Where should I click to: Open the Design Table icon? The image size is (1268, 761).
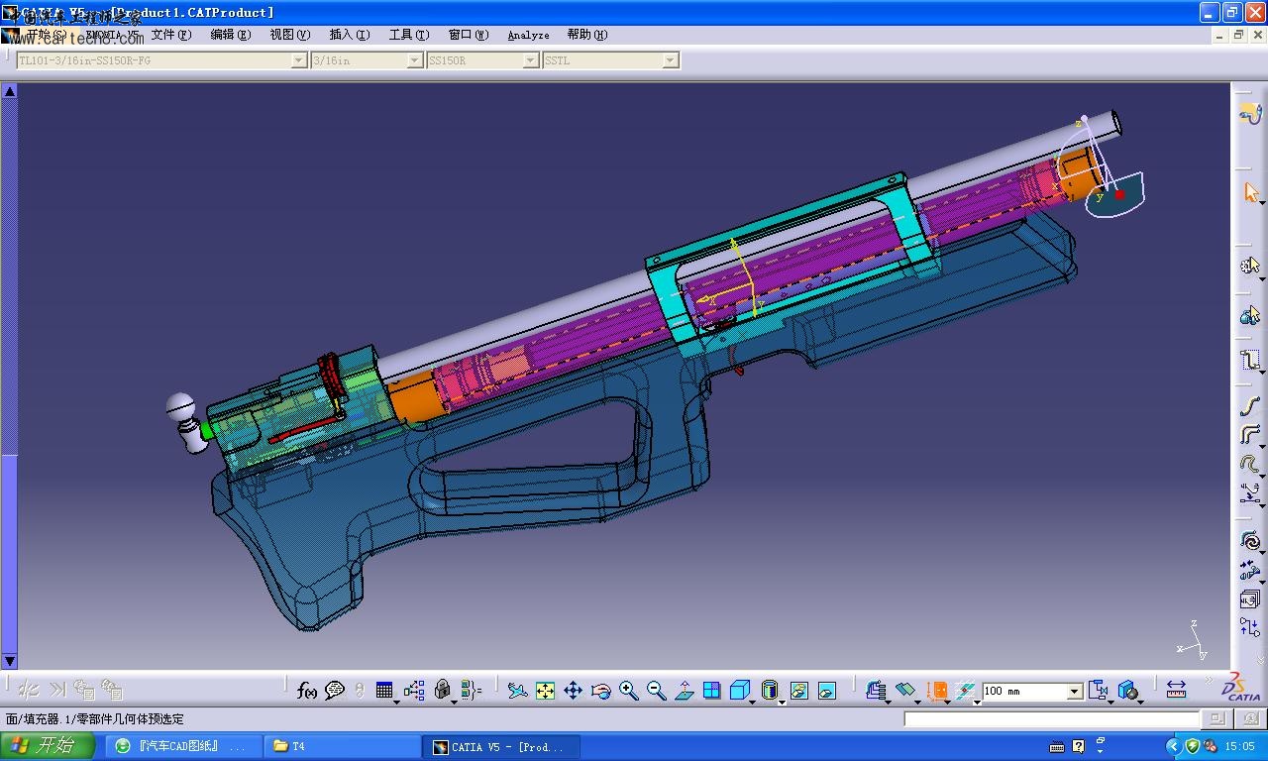point(384,691)
